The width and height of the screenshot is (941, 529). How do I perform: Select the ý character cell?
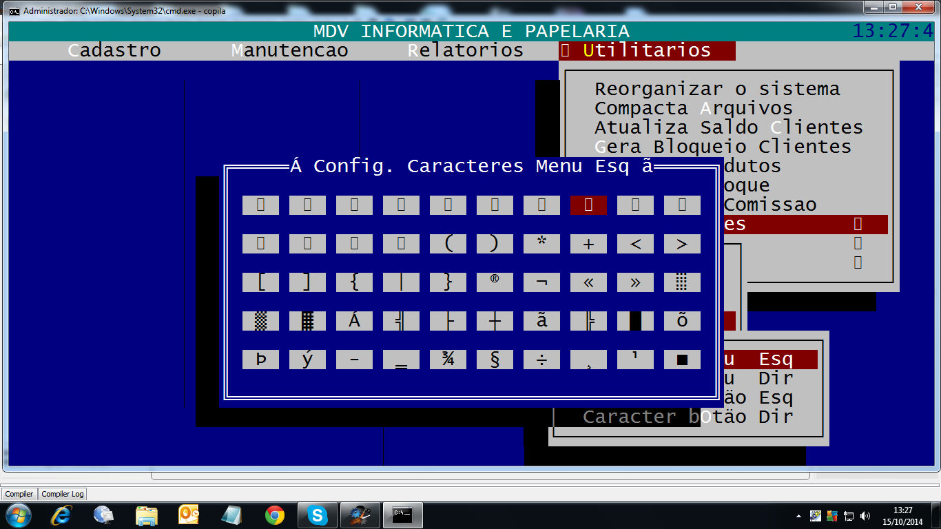click(x=307, y=359)
